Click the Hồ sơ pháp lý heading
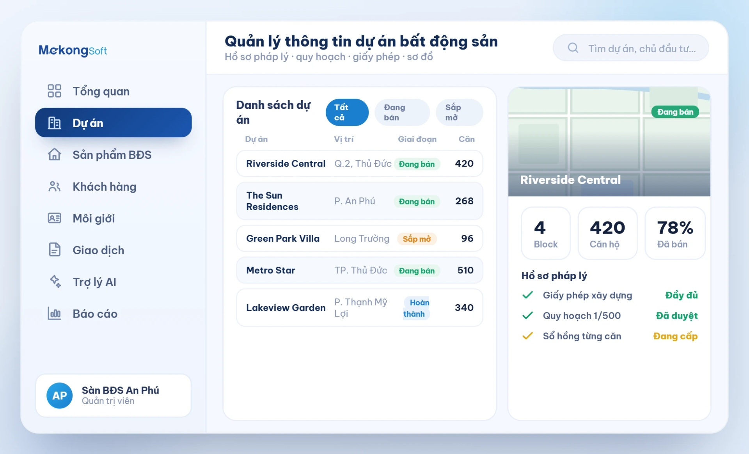Screen dimensions: 749x454 click(554, 276)
